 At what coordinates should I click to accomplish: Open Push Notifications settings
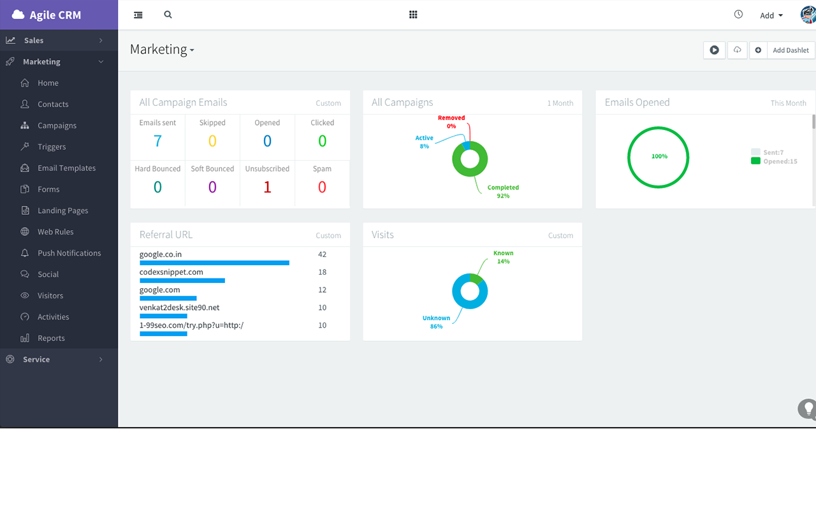click(x=68, y=252)
